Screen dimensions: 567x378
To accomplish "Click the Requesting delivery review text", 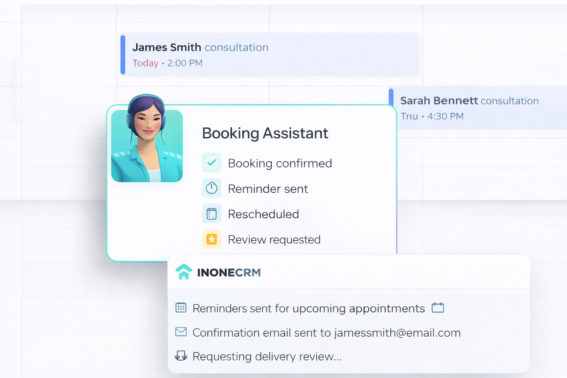I will click(267, 357).
